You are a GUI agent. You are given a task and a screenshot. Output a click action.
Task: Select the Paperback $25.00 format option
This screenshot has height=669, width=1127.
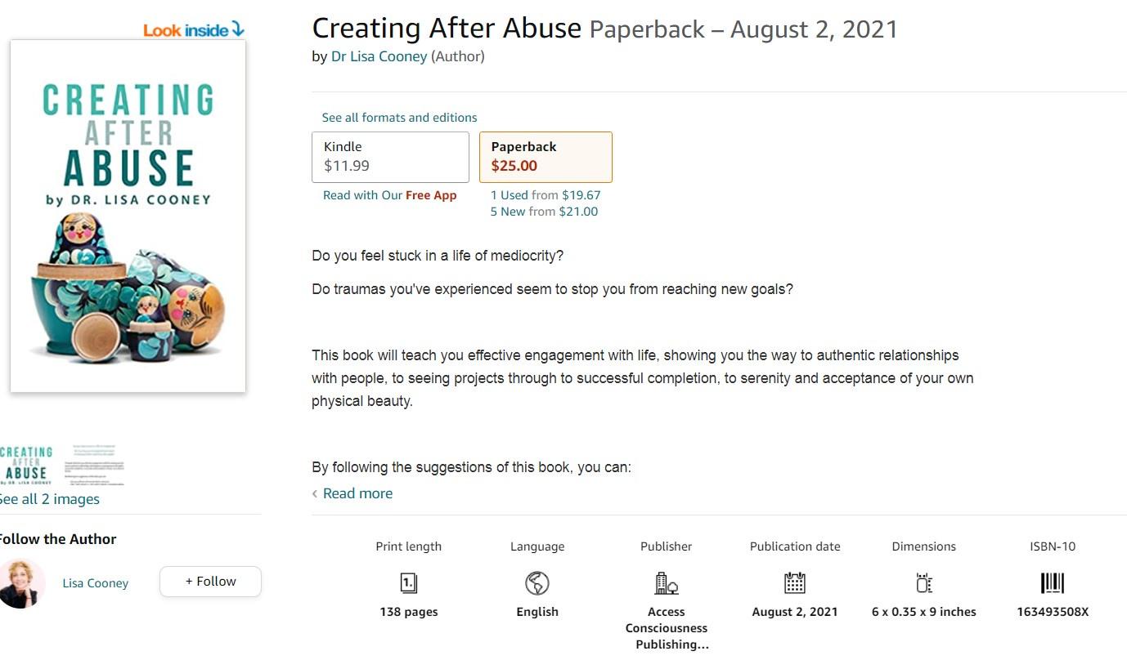(546, 157)
